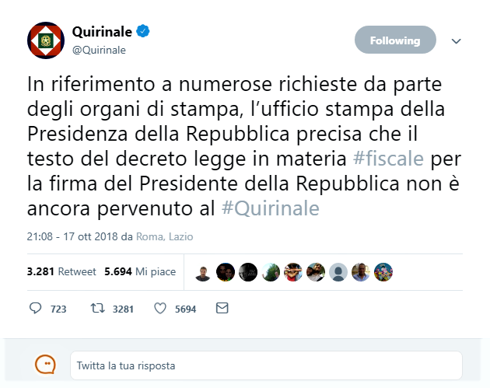Screen dimensions: 490x388
Task: Expand the tweet options chevron menu
Action: click(x=457, y=40)
